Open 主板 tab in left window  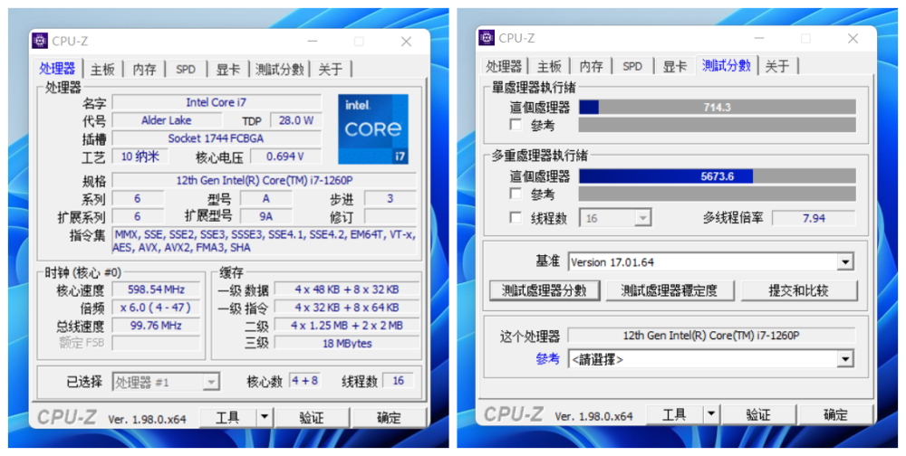[x=103, y=70]
